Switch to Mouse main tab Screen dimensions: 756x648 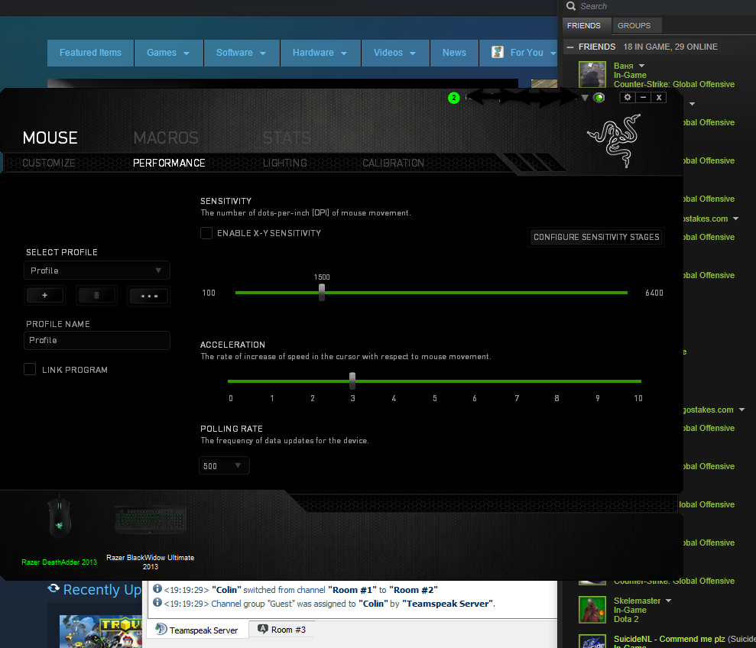[x=50, y=138]
